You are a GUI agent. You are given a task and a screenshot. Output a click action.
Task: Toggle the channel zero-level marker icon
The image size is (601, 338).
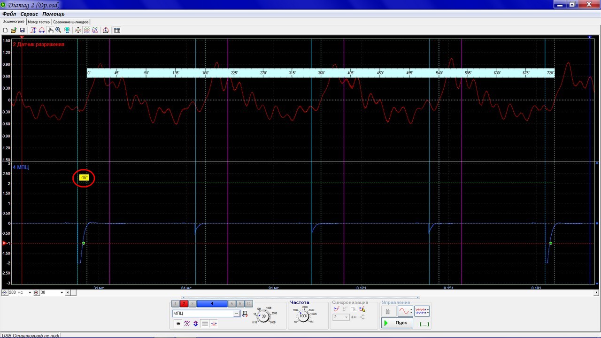(x=214, y=323)
